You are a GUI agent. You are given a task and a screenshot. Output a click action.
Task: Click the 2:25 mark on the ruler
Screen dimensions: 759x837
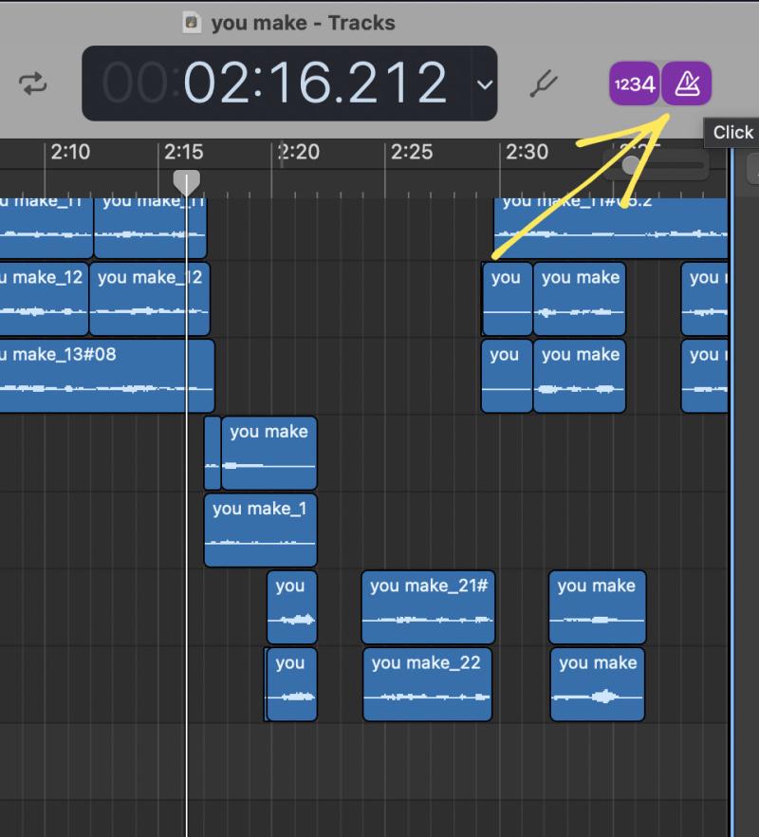click(x=411, y=152)
